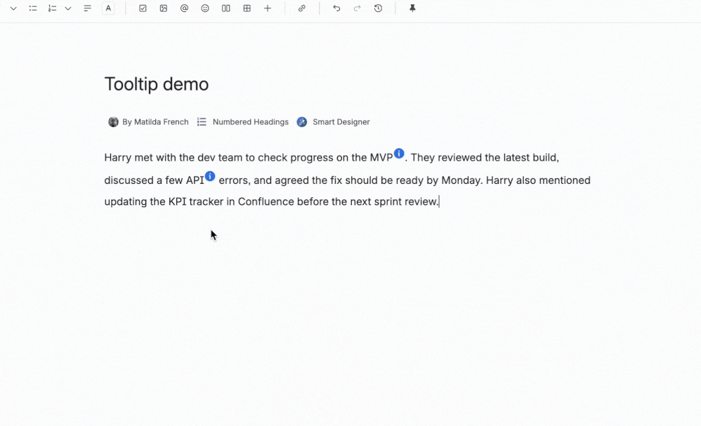Undo the last change

(336, 8)
